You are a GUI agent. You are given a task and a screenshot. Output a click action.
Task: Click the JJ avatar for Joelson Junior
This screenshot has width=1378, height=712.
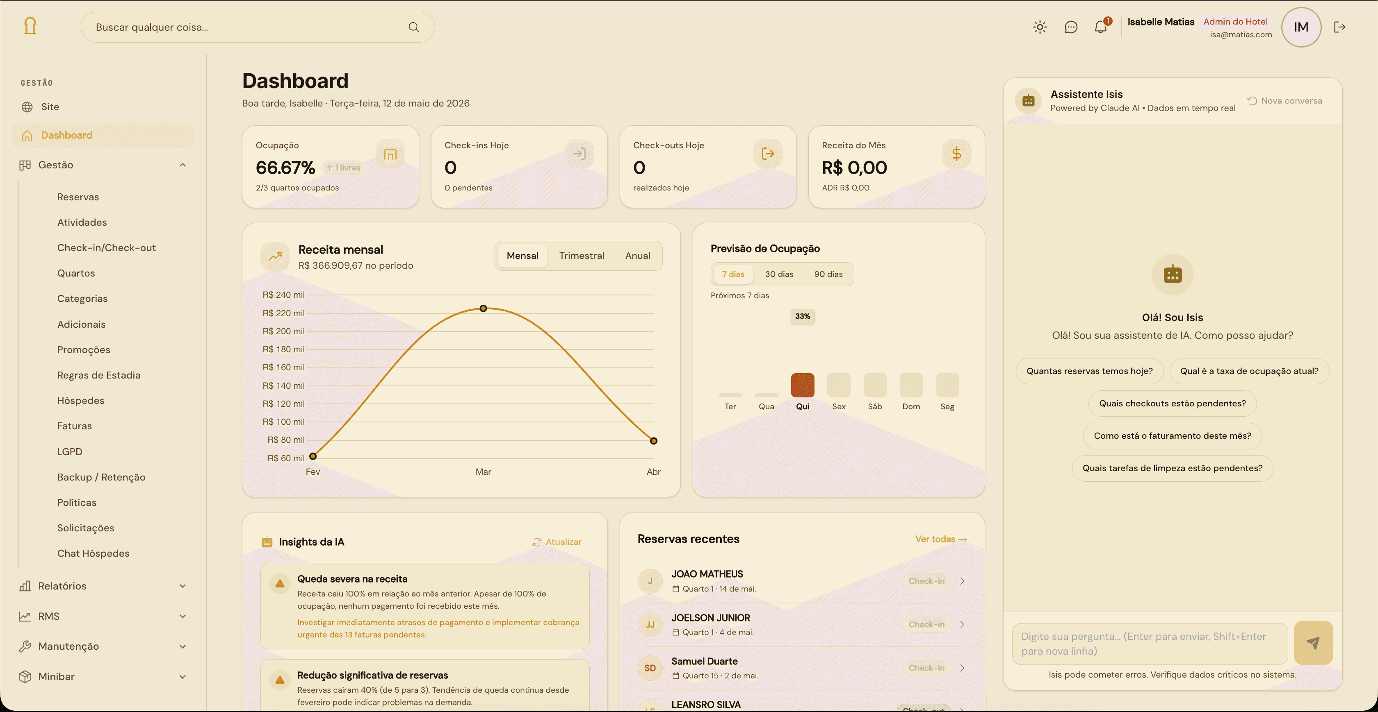(650, 625)
